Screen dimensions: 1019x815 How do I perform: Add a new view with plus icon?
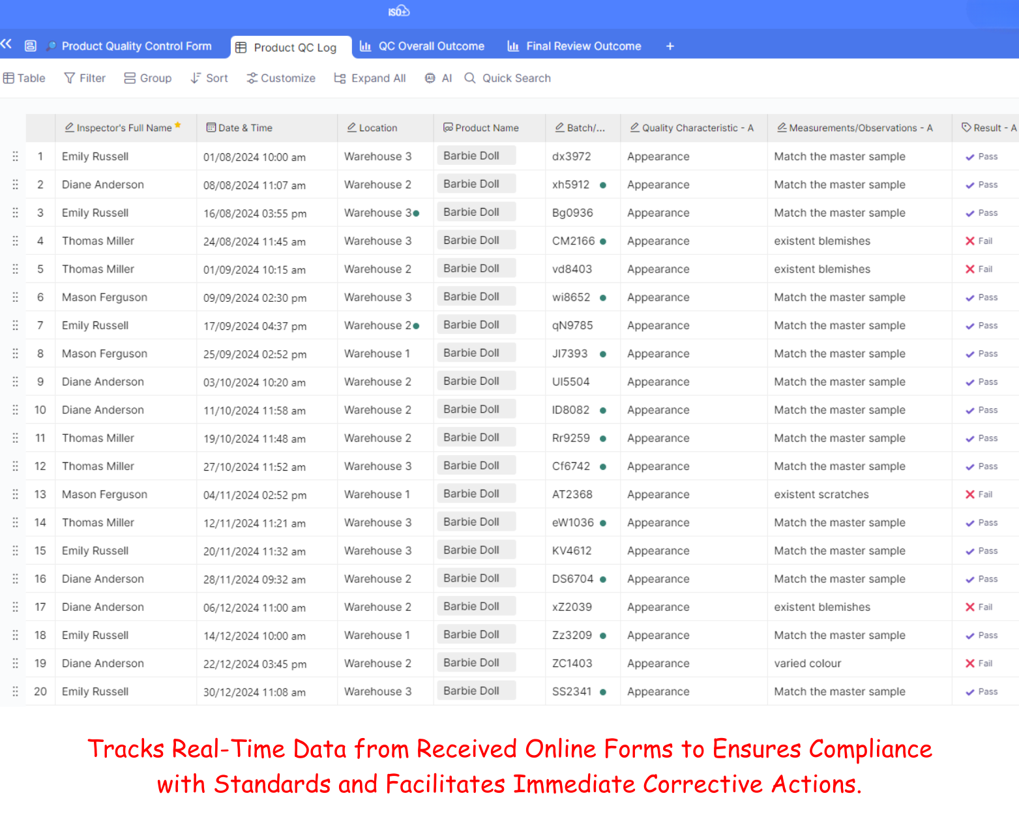670,46
